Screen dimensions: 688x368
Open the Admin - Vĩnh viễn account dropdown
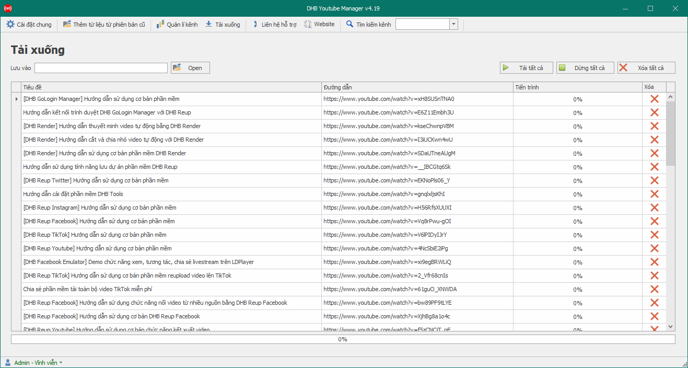(x=33, y=362)
